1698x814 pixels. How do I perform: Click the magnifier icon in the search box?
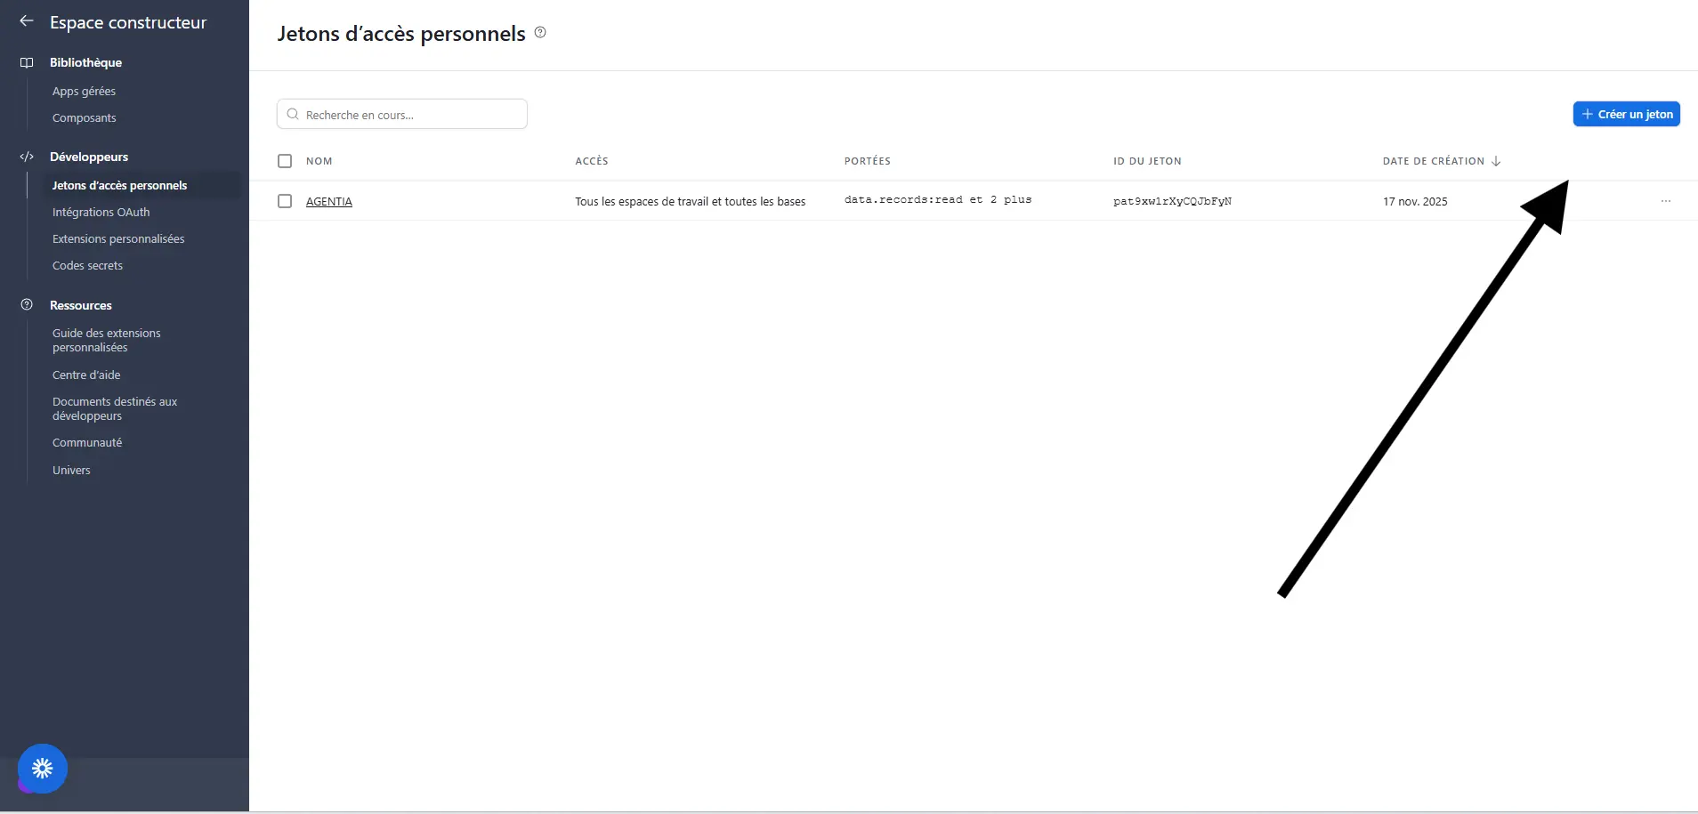[x=293, y=114]
